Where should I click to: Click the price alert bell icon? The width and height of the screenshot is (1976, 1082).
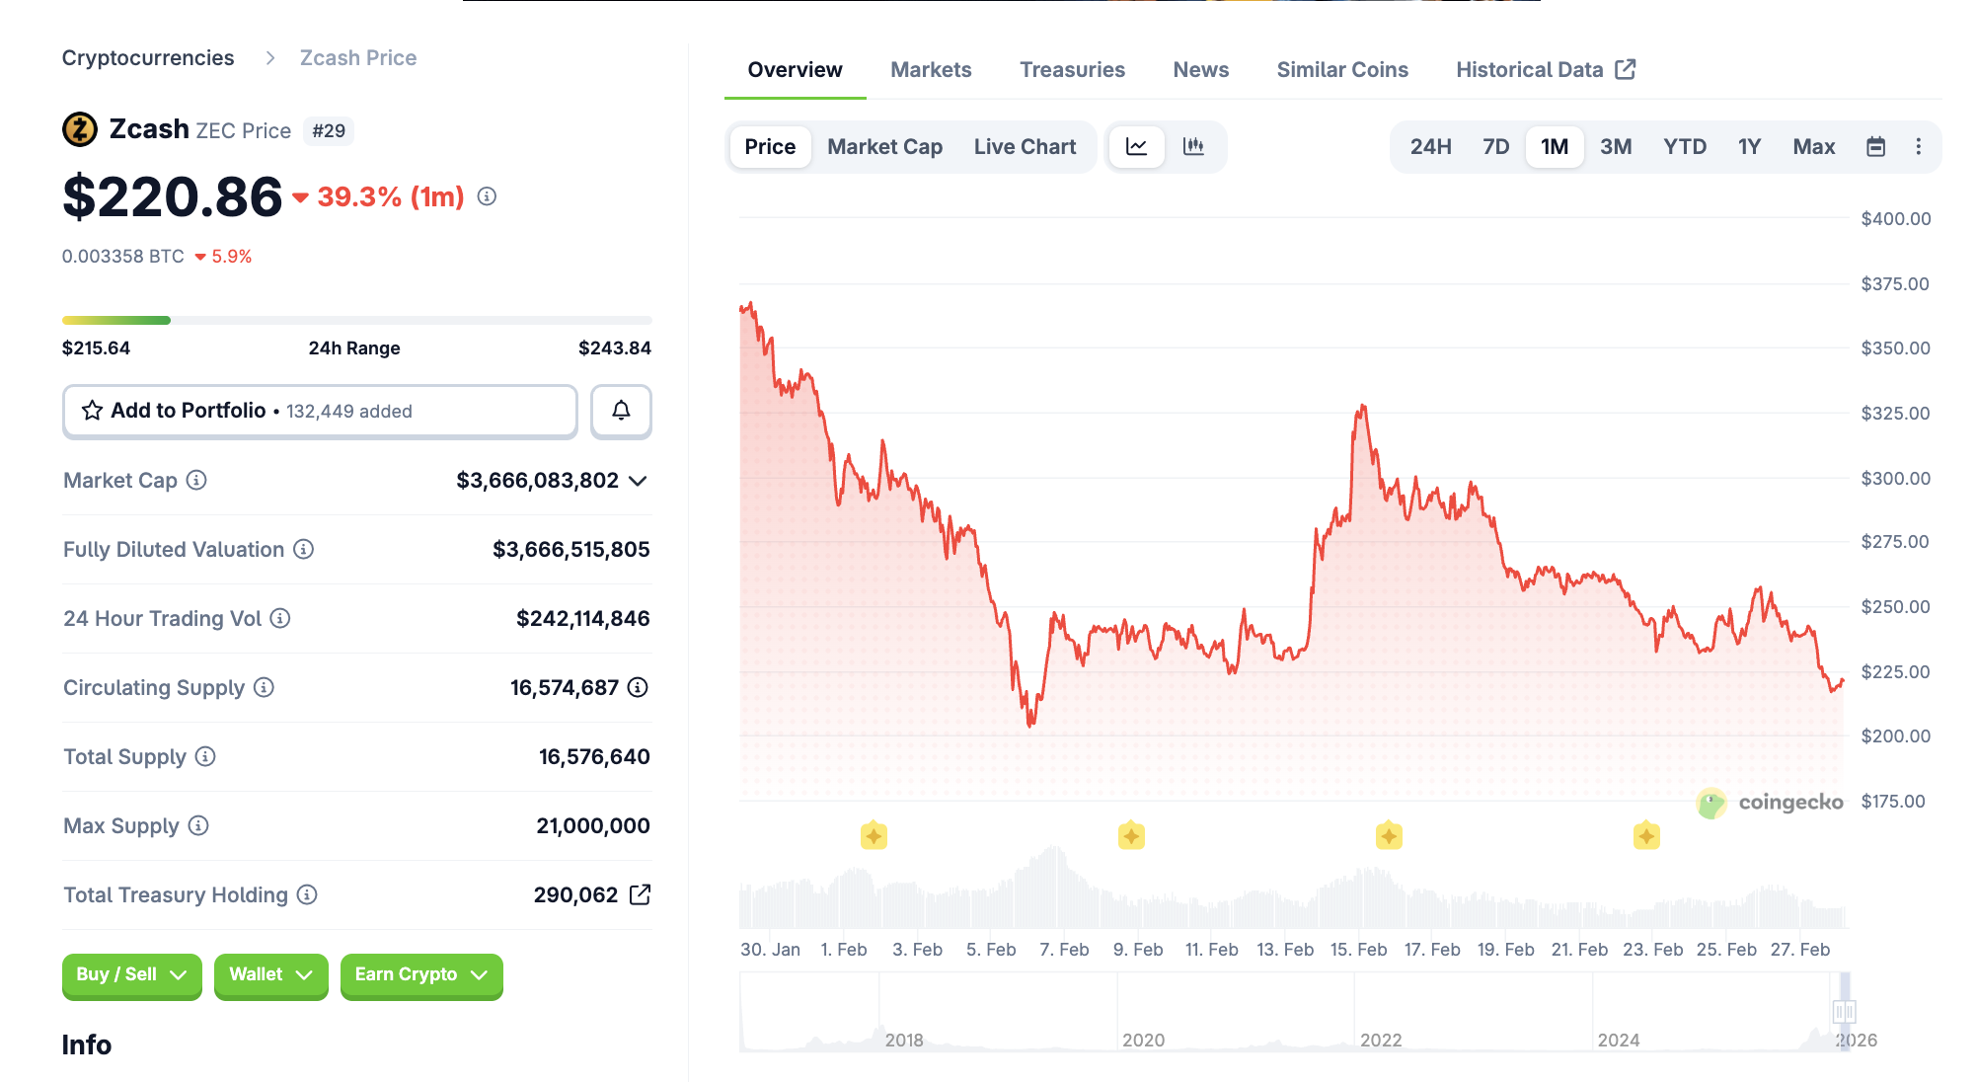(x=621, y=411)
